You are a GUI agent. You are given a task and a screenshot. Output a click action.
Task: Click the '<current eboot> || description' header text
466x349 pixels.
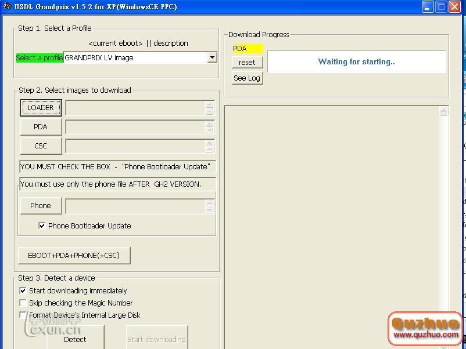[x=138, y=43]
